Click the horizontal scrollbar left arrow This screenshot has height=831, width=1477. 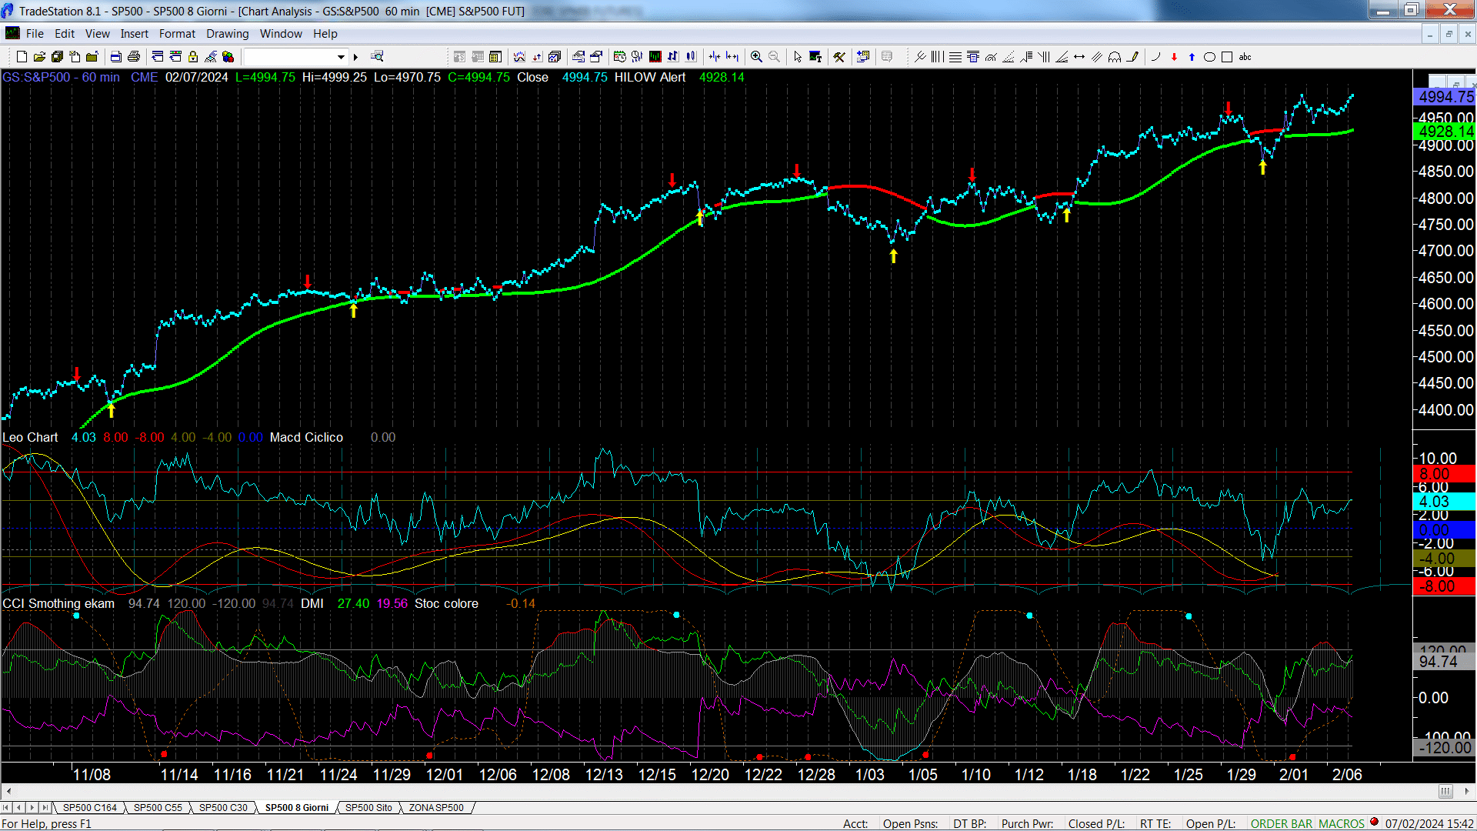coord(8,791)
